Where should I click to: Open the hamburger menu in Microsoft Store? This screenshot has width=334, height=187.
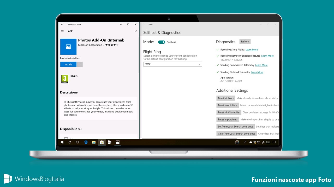62,31
